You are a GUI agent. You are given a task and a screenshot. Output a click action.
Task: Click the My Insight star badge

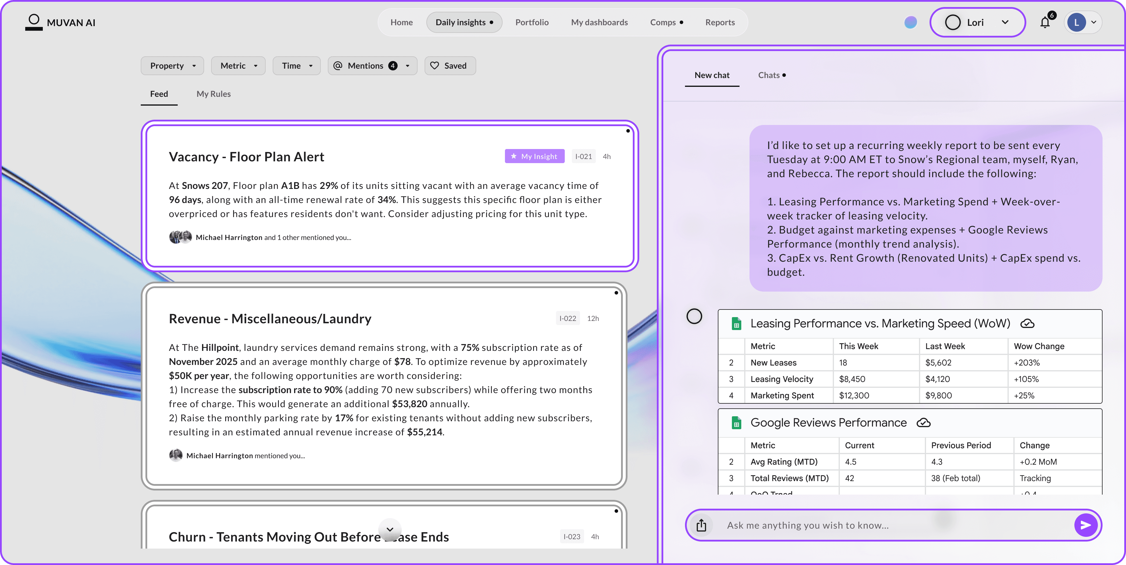tap(534, 157)
